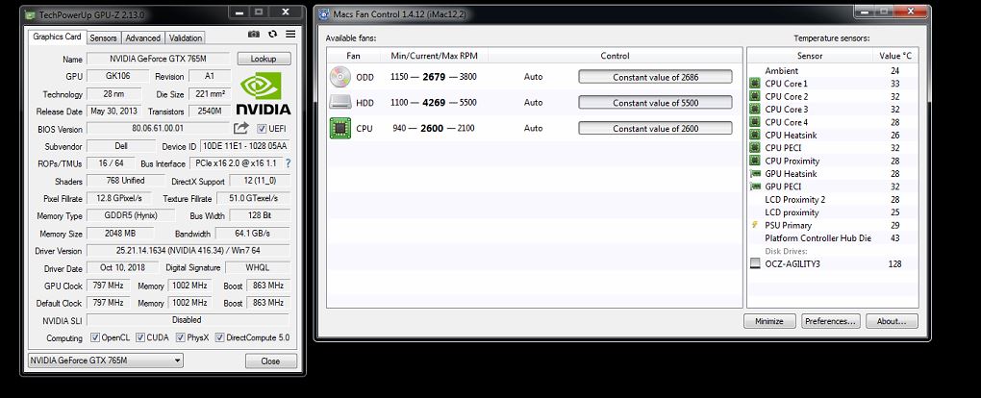This screenshot has height=398, width=981.
Task: Click the CPU fan chip icon
Action: pos(340,128)
